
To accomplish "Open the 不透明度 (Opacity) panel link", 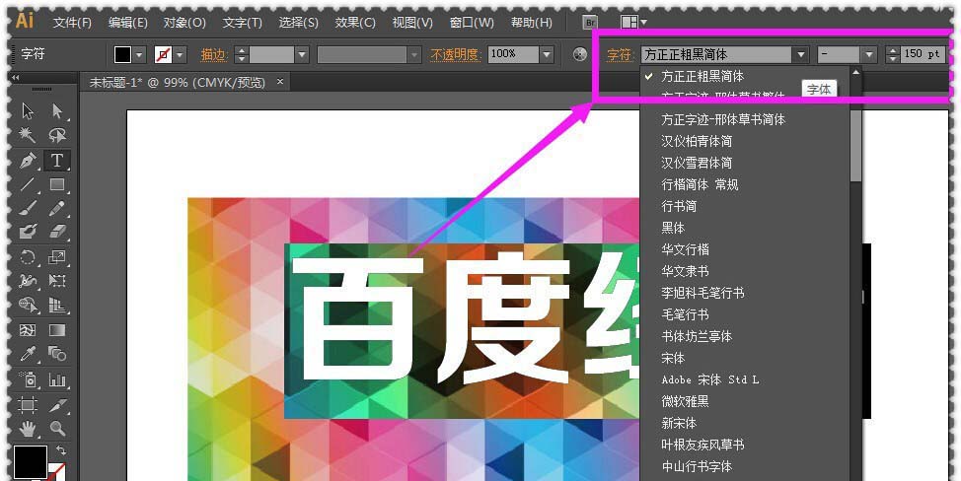I will [454, 55].
